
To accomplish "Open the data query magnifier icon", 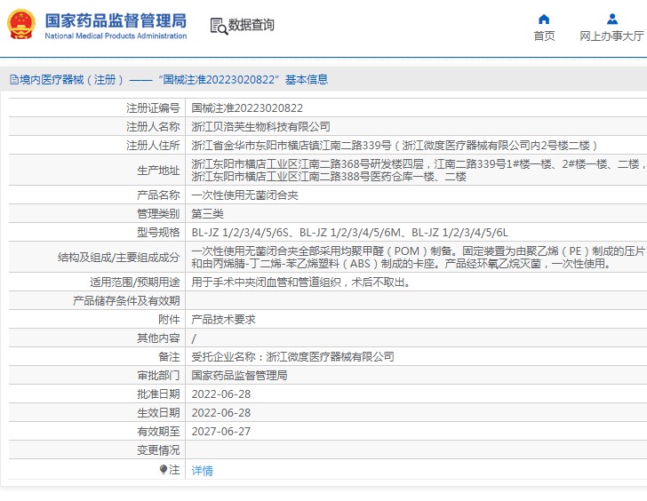I will click(219, 26).
